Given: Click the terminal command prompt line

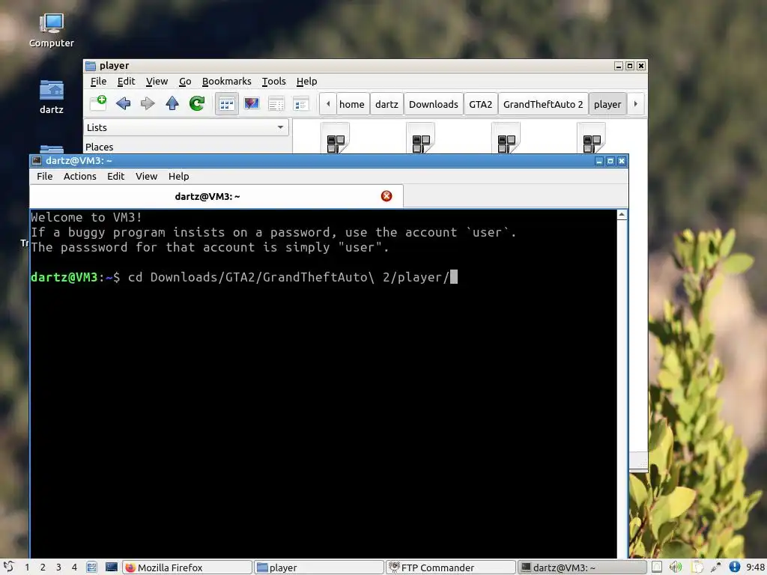Looking at the screenshot, I should [244, 277].
